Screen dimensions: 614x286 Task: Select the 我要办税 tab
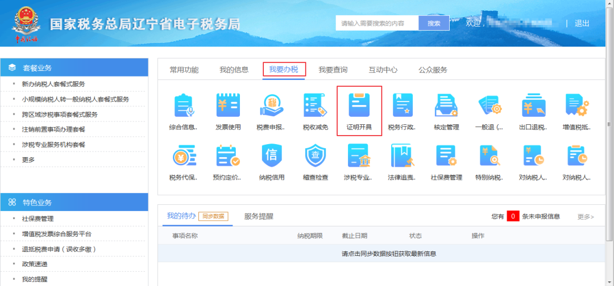point(284,70)
